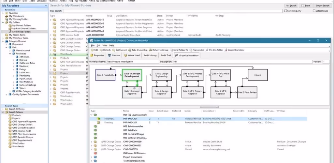Click the workflow Description field containing NPI
The image size is (334, 163).
click(242, 62)
